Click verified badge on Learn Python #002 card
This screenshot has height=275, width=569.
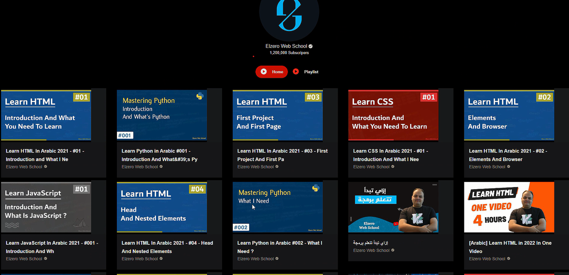pyautogui.click(x=277, y=258)
